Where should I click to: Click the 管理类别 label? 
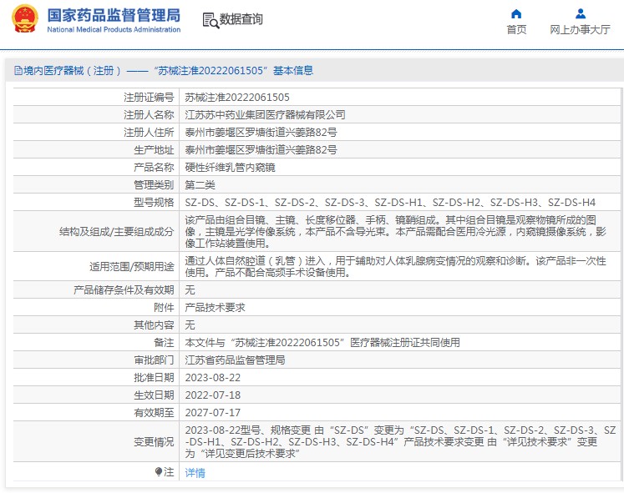(x=154, y=184)
